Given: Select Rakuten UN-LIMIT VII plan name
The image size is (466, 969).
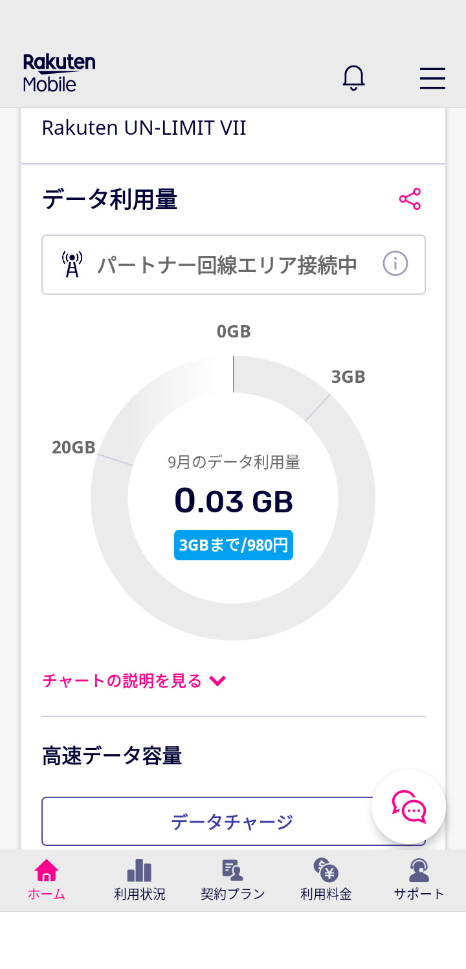Looking at the screenshot, I should (x=144, y=128).
